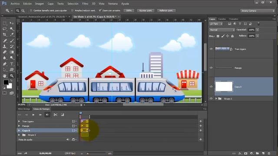Mute the audio track in timeline
Viewport: 278px width, 156px height.
click(x=68, y=140)
